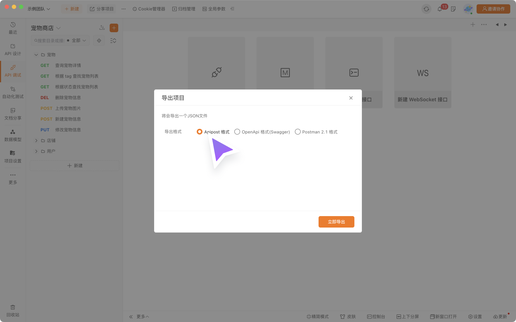The height and width of the screenshot is (322, 516).
Task: Click the orange plus add icon
Action: point(114,28)
